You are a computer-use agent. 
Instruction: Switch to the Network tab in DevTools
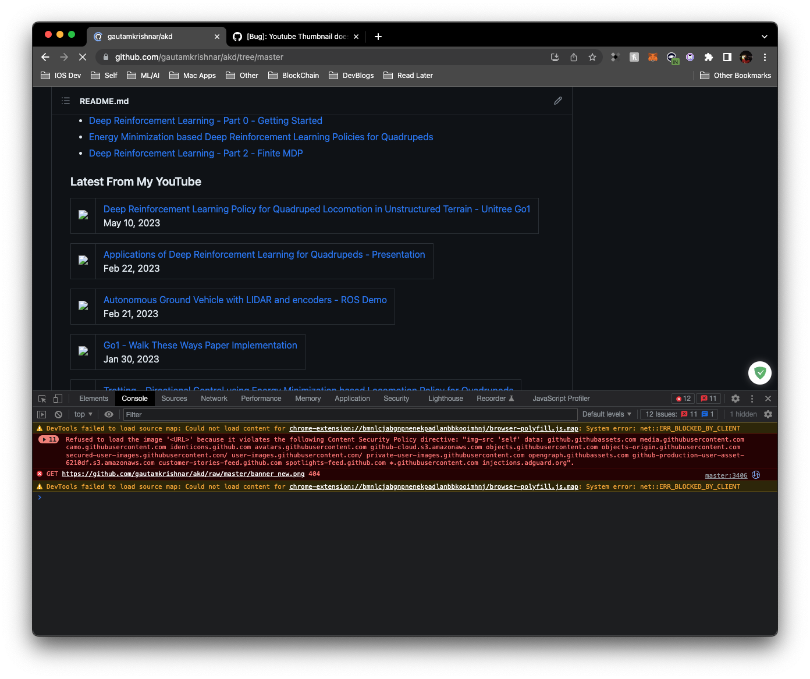tap(214, 398)
